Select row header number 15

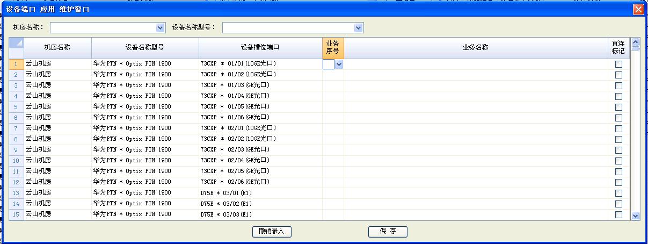coord(16,214)
